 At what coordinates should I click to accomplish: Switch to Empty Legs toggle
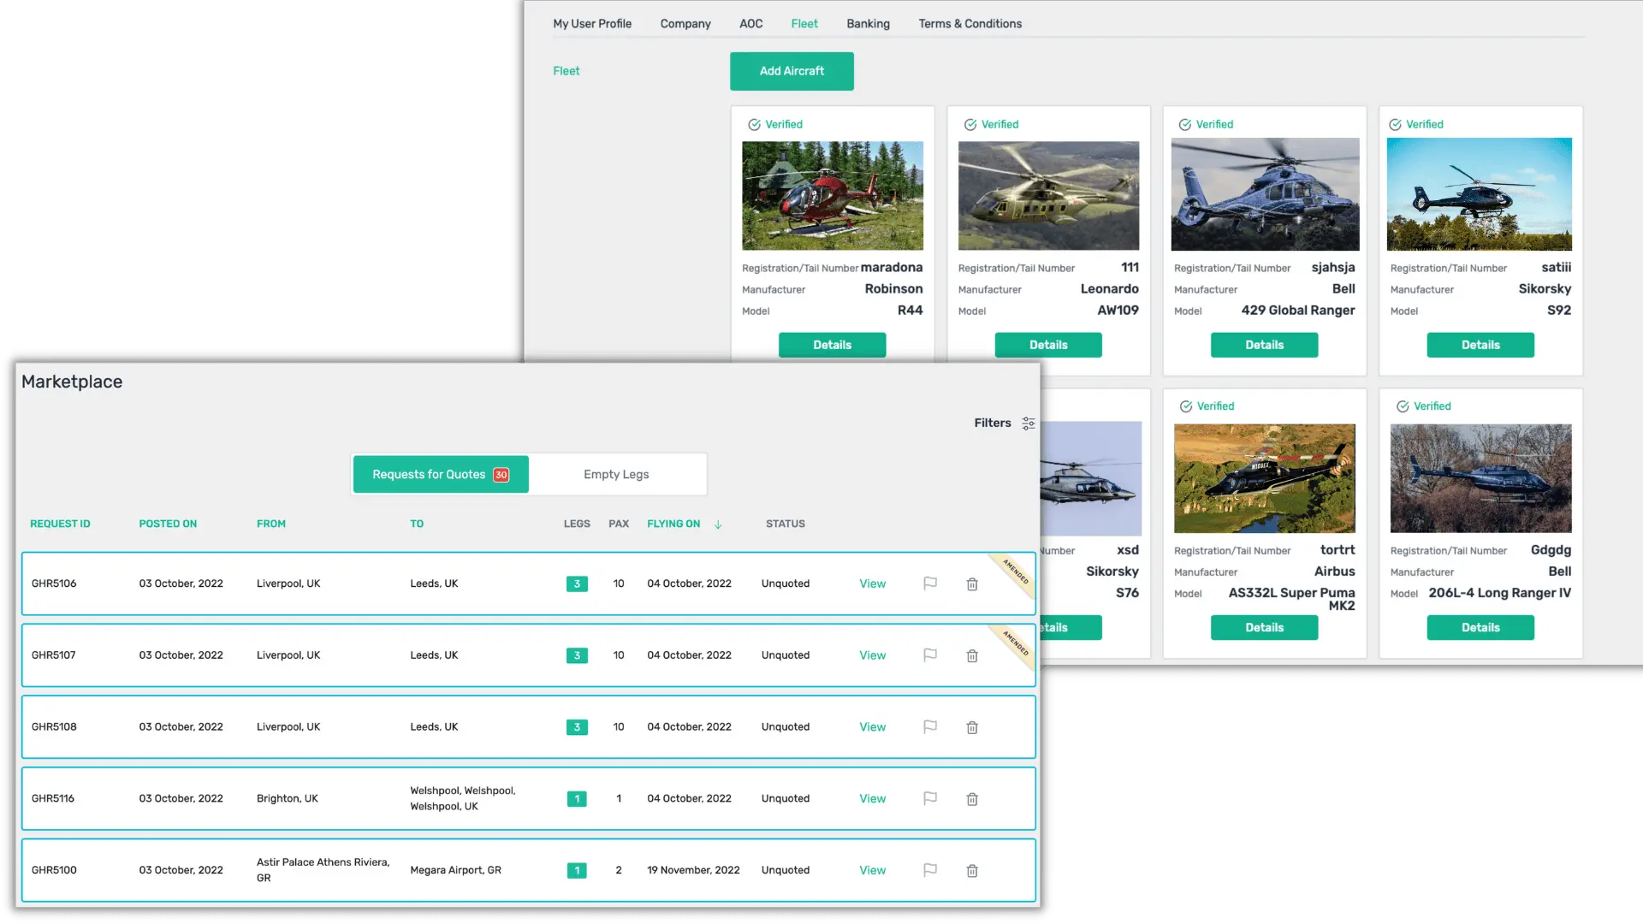tap(616, 475)
